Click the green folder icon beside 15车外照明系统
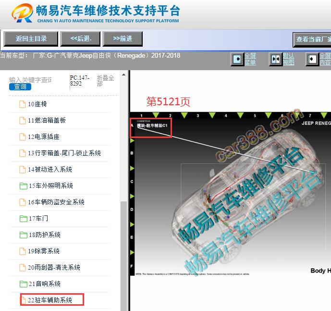 tap(23, 186)
